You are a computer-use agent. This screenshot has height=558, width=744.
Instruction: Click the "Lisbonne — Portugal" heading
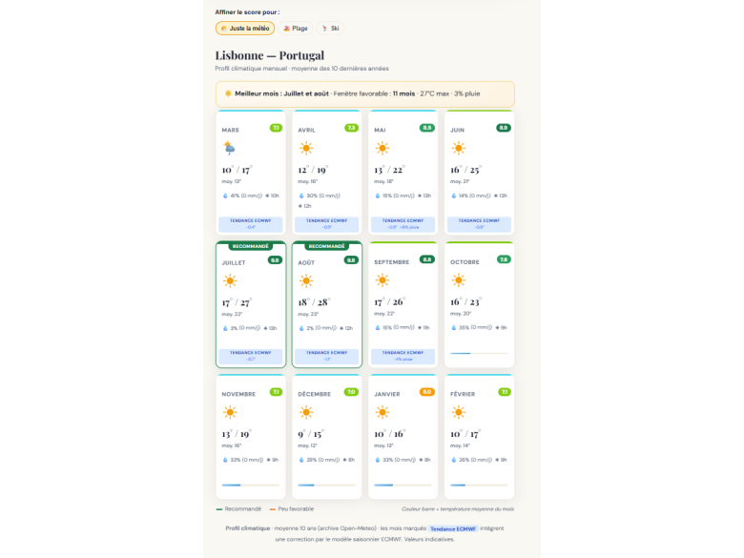tap(270, 55)
